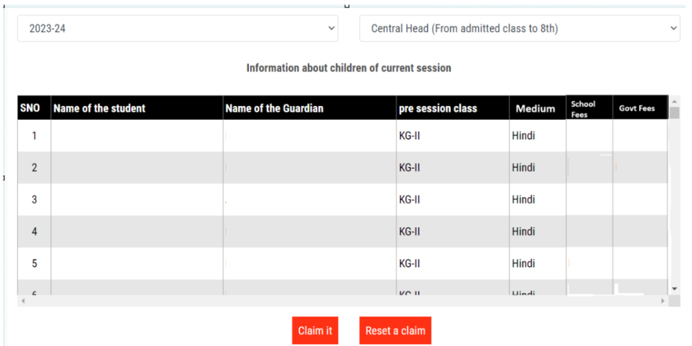Click the Govt Fees column header
Image resolution: width=692 pixels, height=346 pixels.
637,108
